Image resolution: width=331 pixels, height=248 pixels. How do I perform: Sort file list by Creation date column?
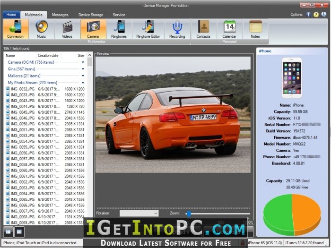(49, 55)
